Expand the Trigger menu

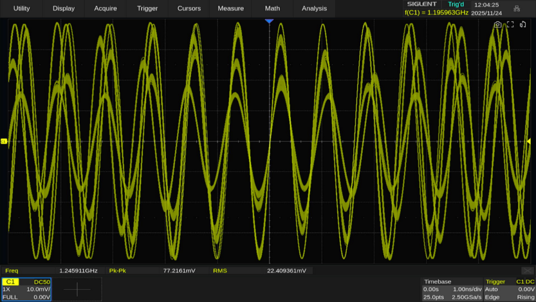point(147,9)
